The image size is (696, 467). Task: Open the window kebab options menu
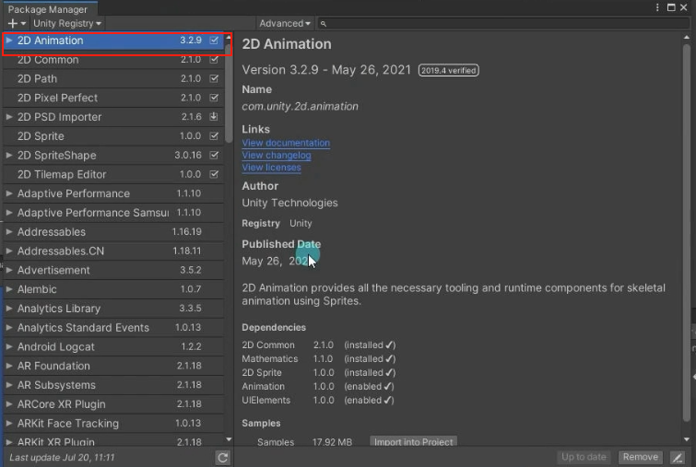click(x=657, y=7)
